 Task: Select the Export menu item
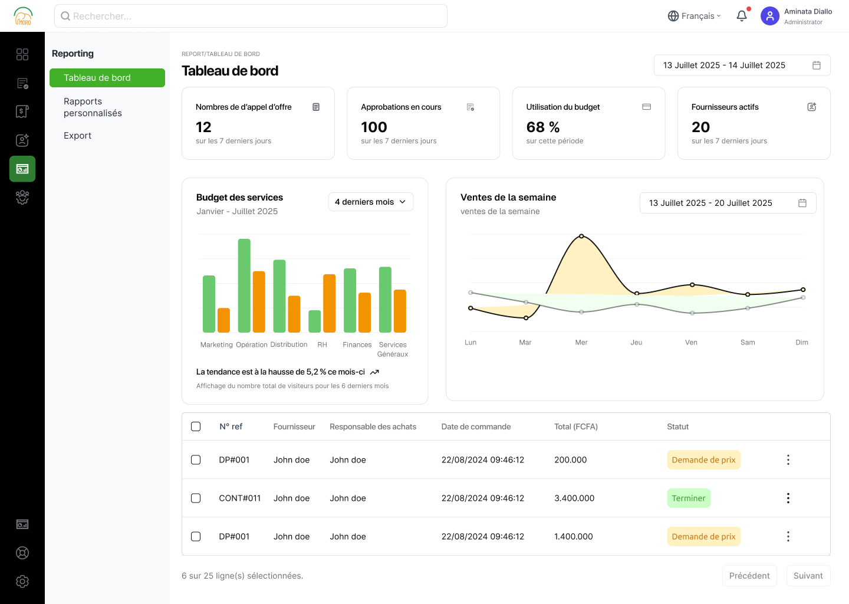(x=78, y=136)
